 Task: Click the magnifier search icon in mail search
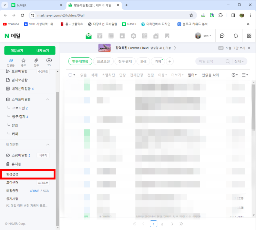click(228, 61)
